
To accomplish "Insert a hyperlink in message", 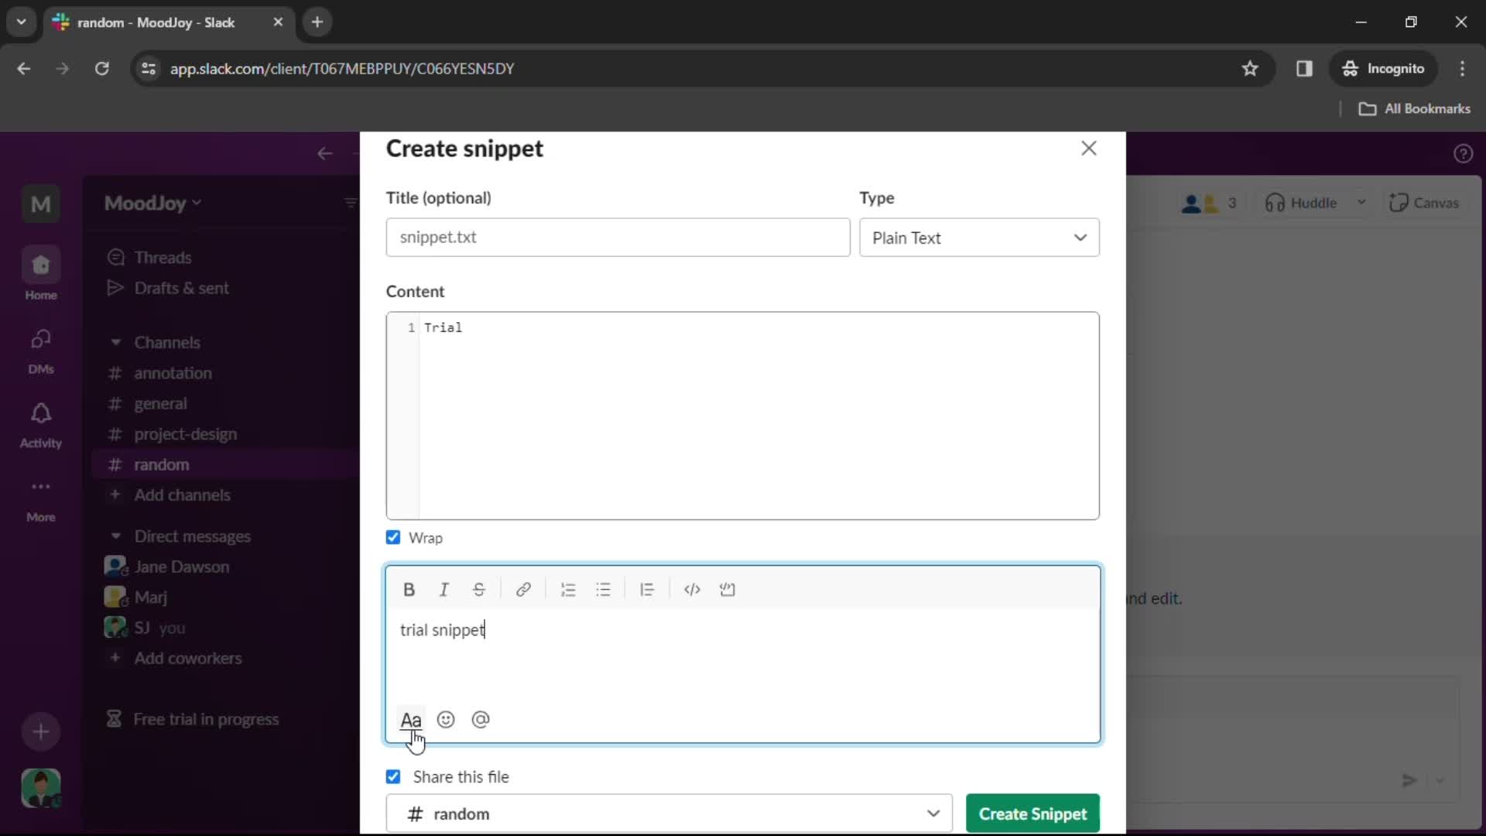I will click(523, 589).
